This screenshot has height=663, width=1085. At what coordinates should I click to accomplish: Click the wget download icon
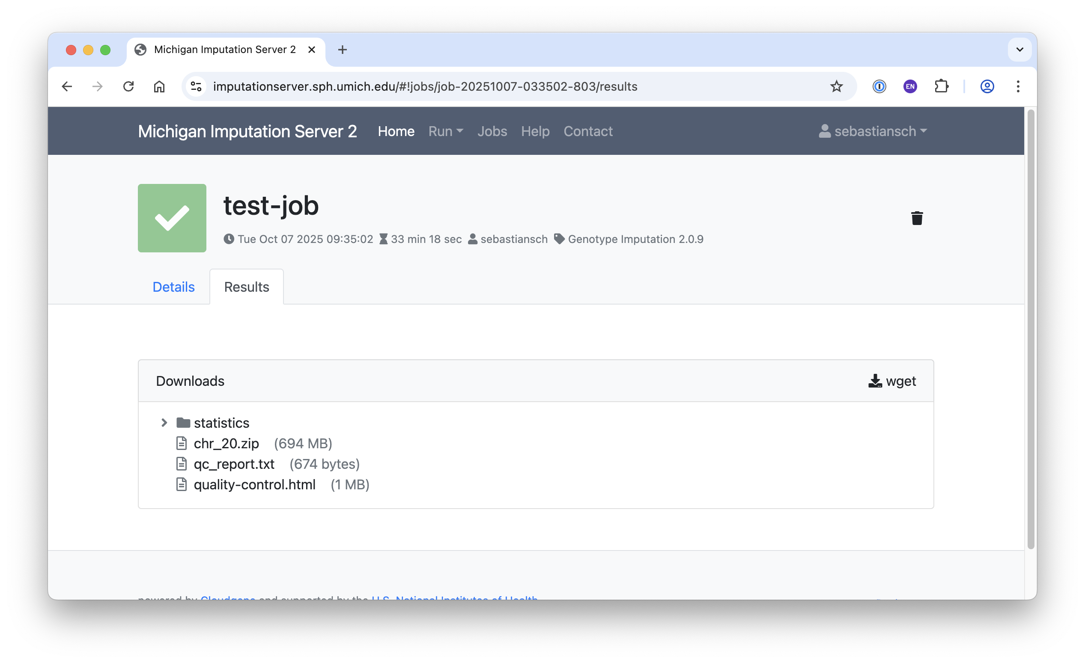pyautogui.click(x=875, y=381)
